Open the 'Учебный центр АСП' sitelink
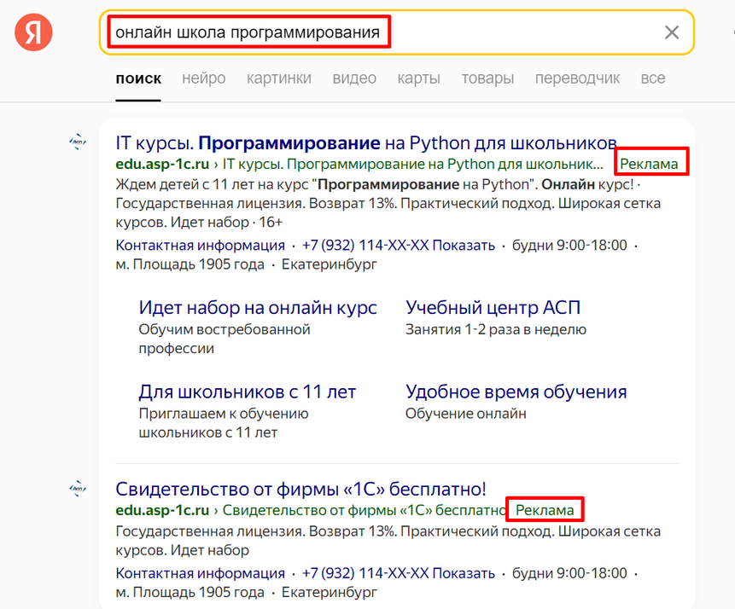Image resolution: width=735 pixels, height=609 pixels. click(493, 308)
